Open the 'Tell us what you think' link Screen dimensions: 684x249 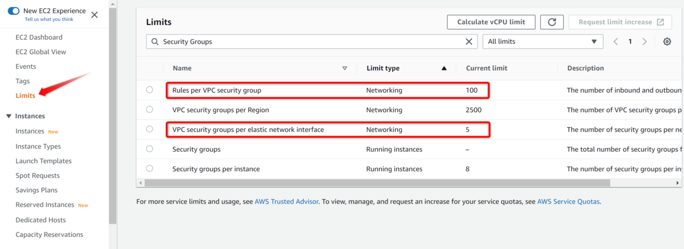click(49, 19)
